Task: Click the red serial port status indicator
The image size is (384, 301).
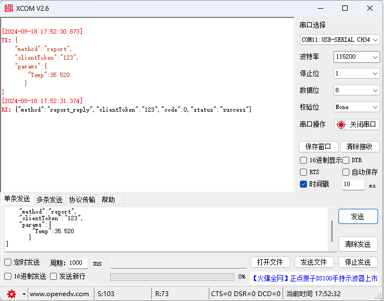Action: 341,124
